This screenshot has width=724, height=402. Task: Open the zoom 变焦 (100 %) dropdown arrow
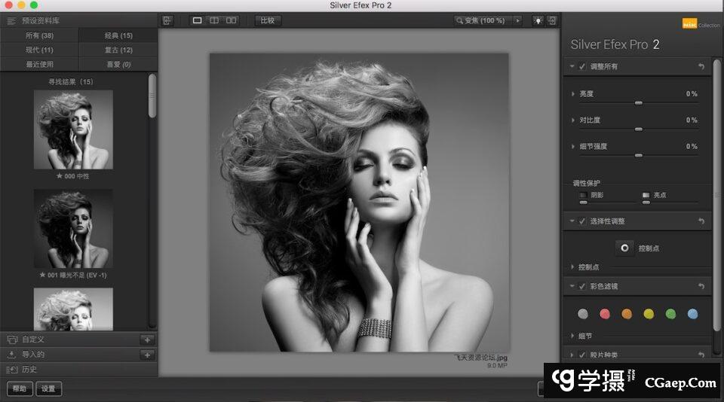[517, 20]
